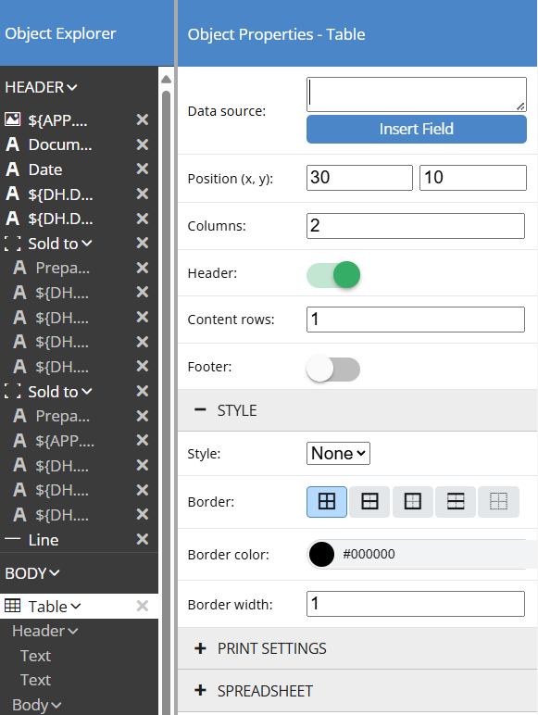538x715 pixels.
Task: Remove the Date text element via X
Action: [x=143, y=169]
